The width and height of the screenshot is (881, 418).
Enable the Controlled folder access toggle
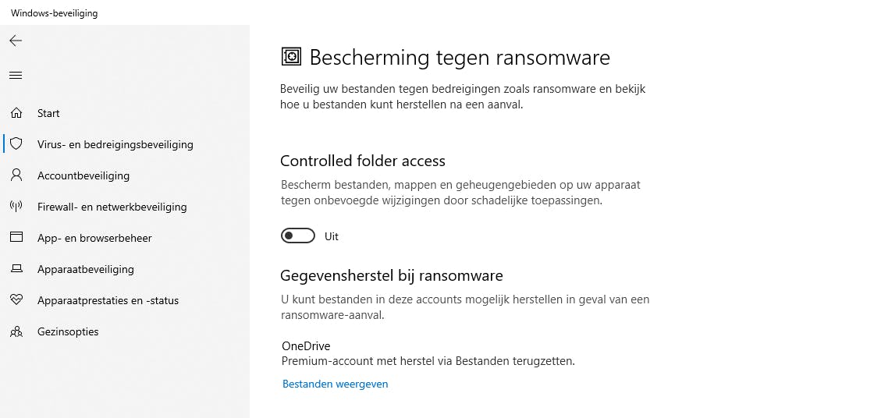click(x=298, y=236)
